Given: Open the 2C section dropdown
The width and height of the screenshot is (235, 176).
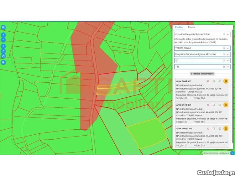Looking at the screenshot, I should (x=228, y=60).
